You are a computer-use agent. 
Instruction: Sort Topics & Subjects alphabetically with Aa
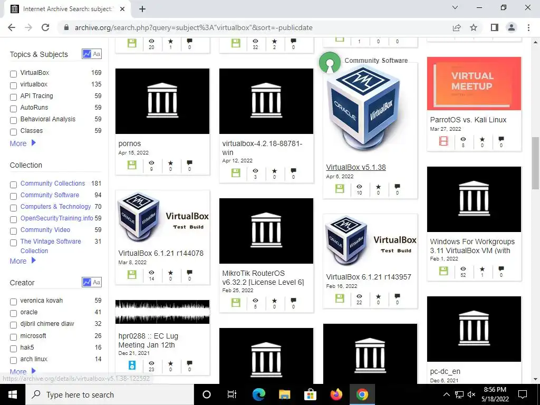click(x=97, y=54)
